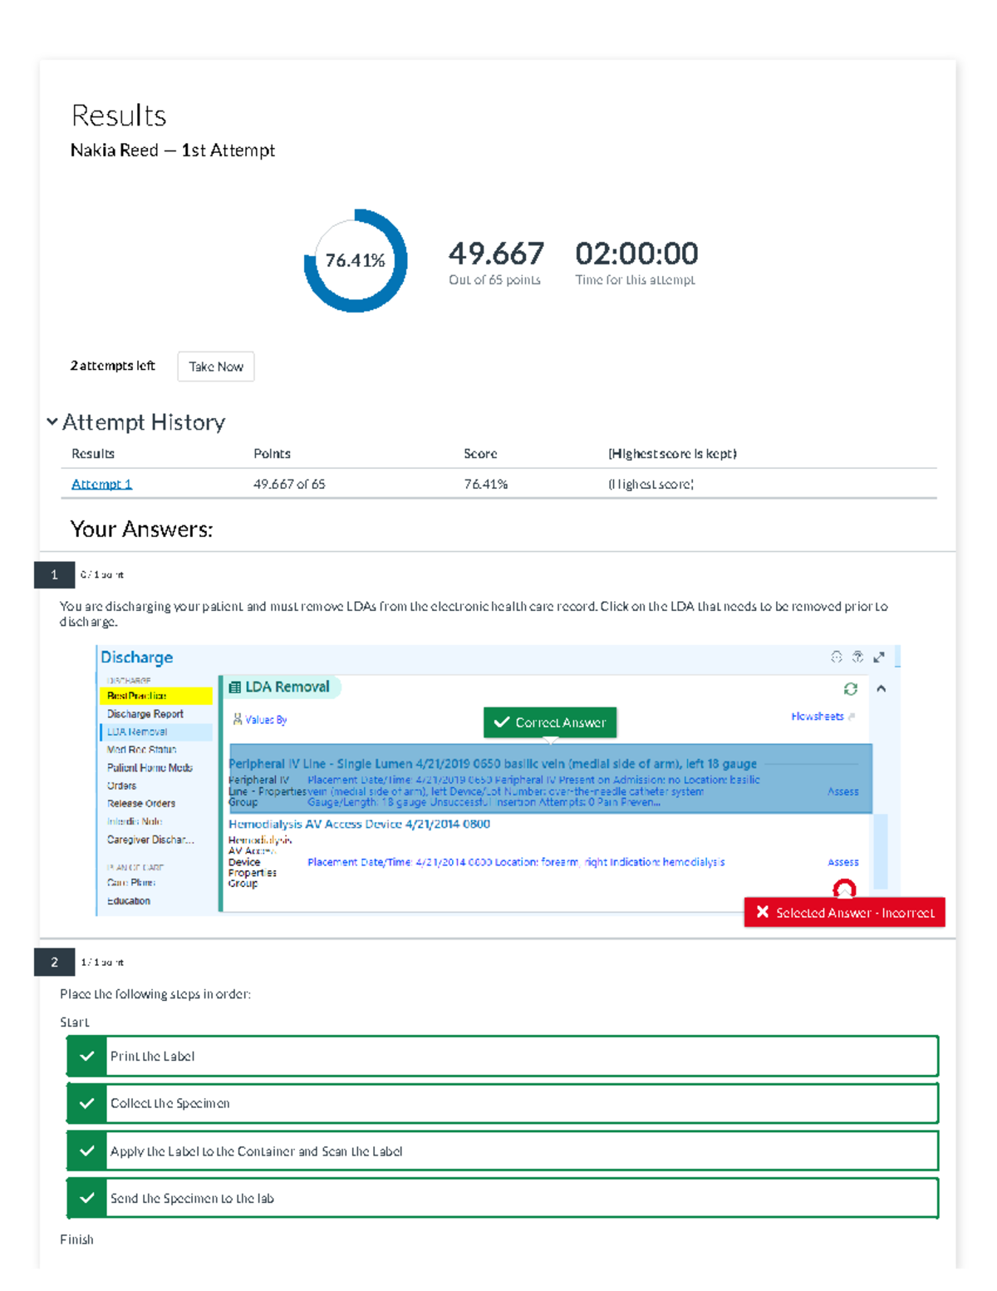Select Discharge Report in the sidebar
Viewport: 997px width, 1291px height.
point(145,714)
